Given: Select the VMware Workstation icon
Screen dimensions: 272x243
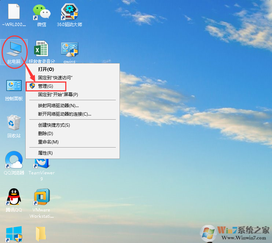Looking at the screenshot, I should coord(42,197).
